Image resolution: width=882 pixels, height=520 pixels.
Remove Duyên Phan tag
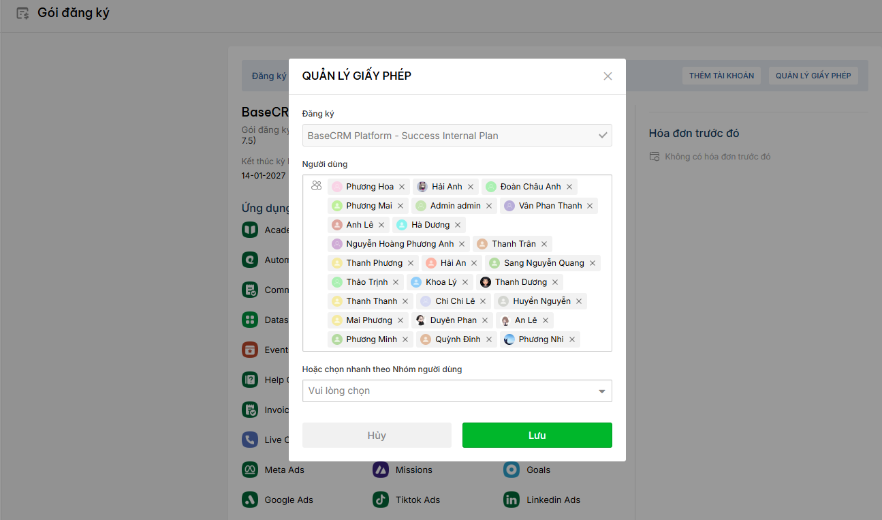(x=485, y=320)
